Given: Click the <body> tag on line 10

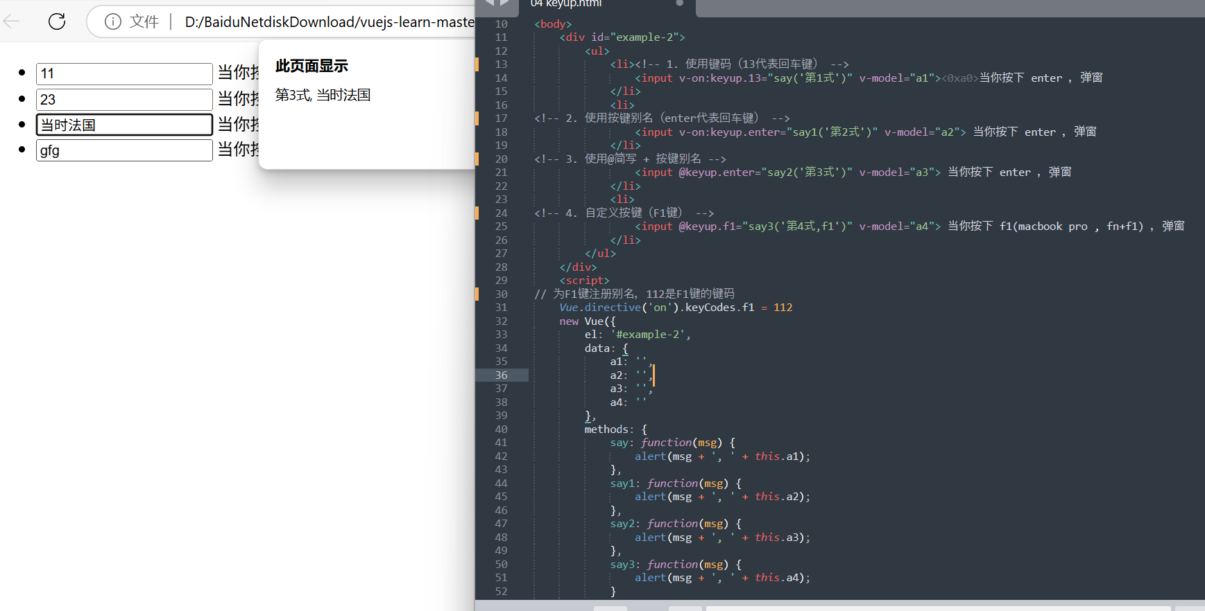Looking at the screenshot, I should (x=553, y=24).
